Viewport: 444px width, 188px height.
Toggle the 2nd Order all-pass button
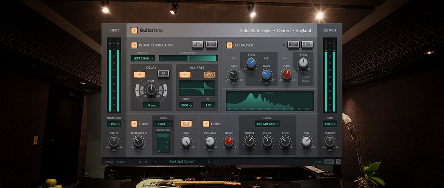[209, 74]
